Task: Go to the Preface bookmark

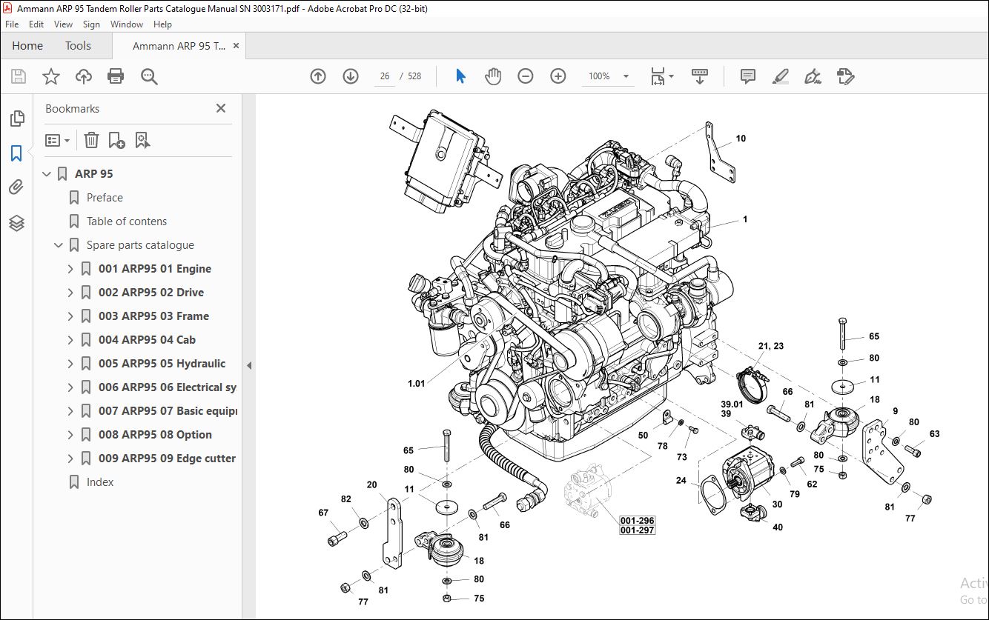Action: (105, 198)
